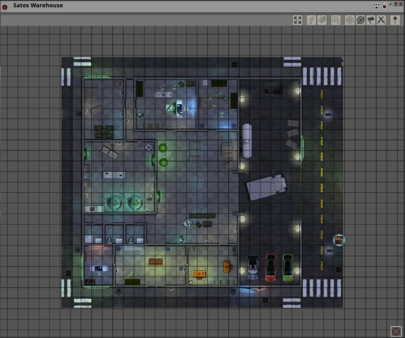Close the Satos Warehouse window

pos(401,4)
